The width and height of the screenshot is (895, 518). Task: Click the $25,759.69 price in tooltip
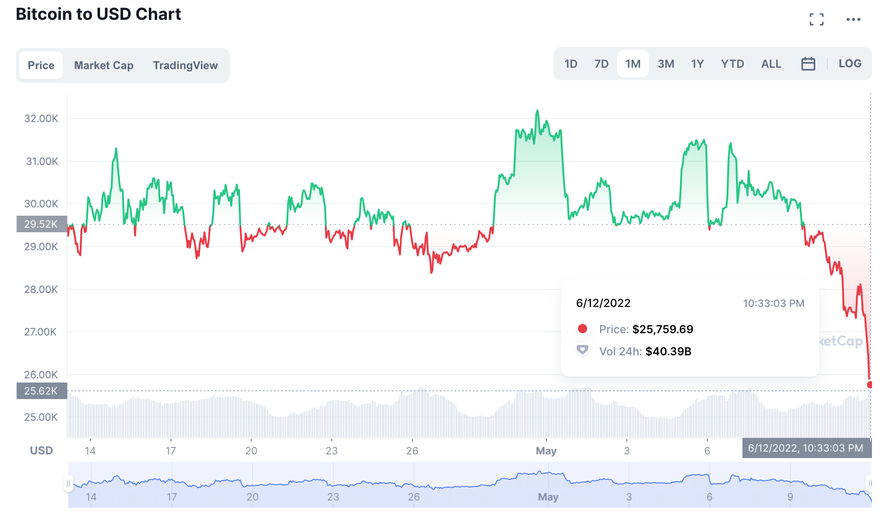click(x=662, y=329)
